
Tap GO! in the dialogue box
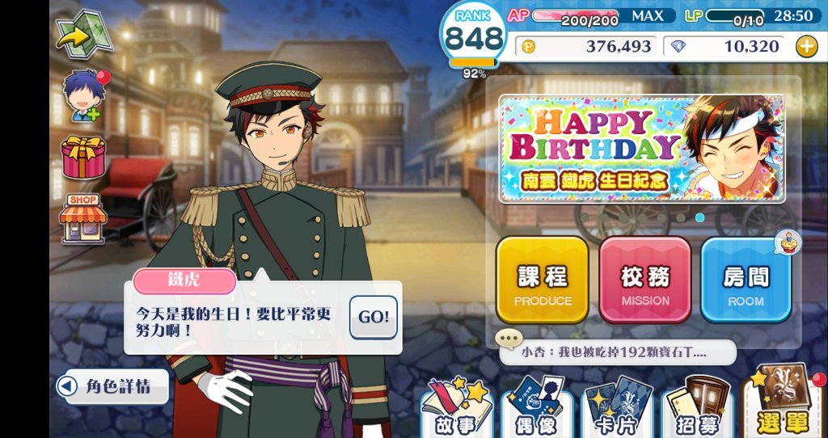tap(374, 317)
